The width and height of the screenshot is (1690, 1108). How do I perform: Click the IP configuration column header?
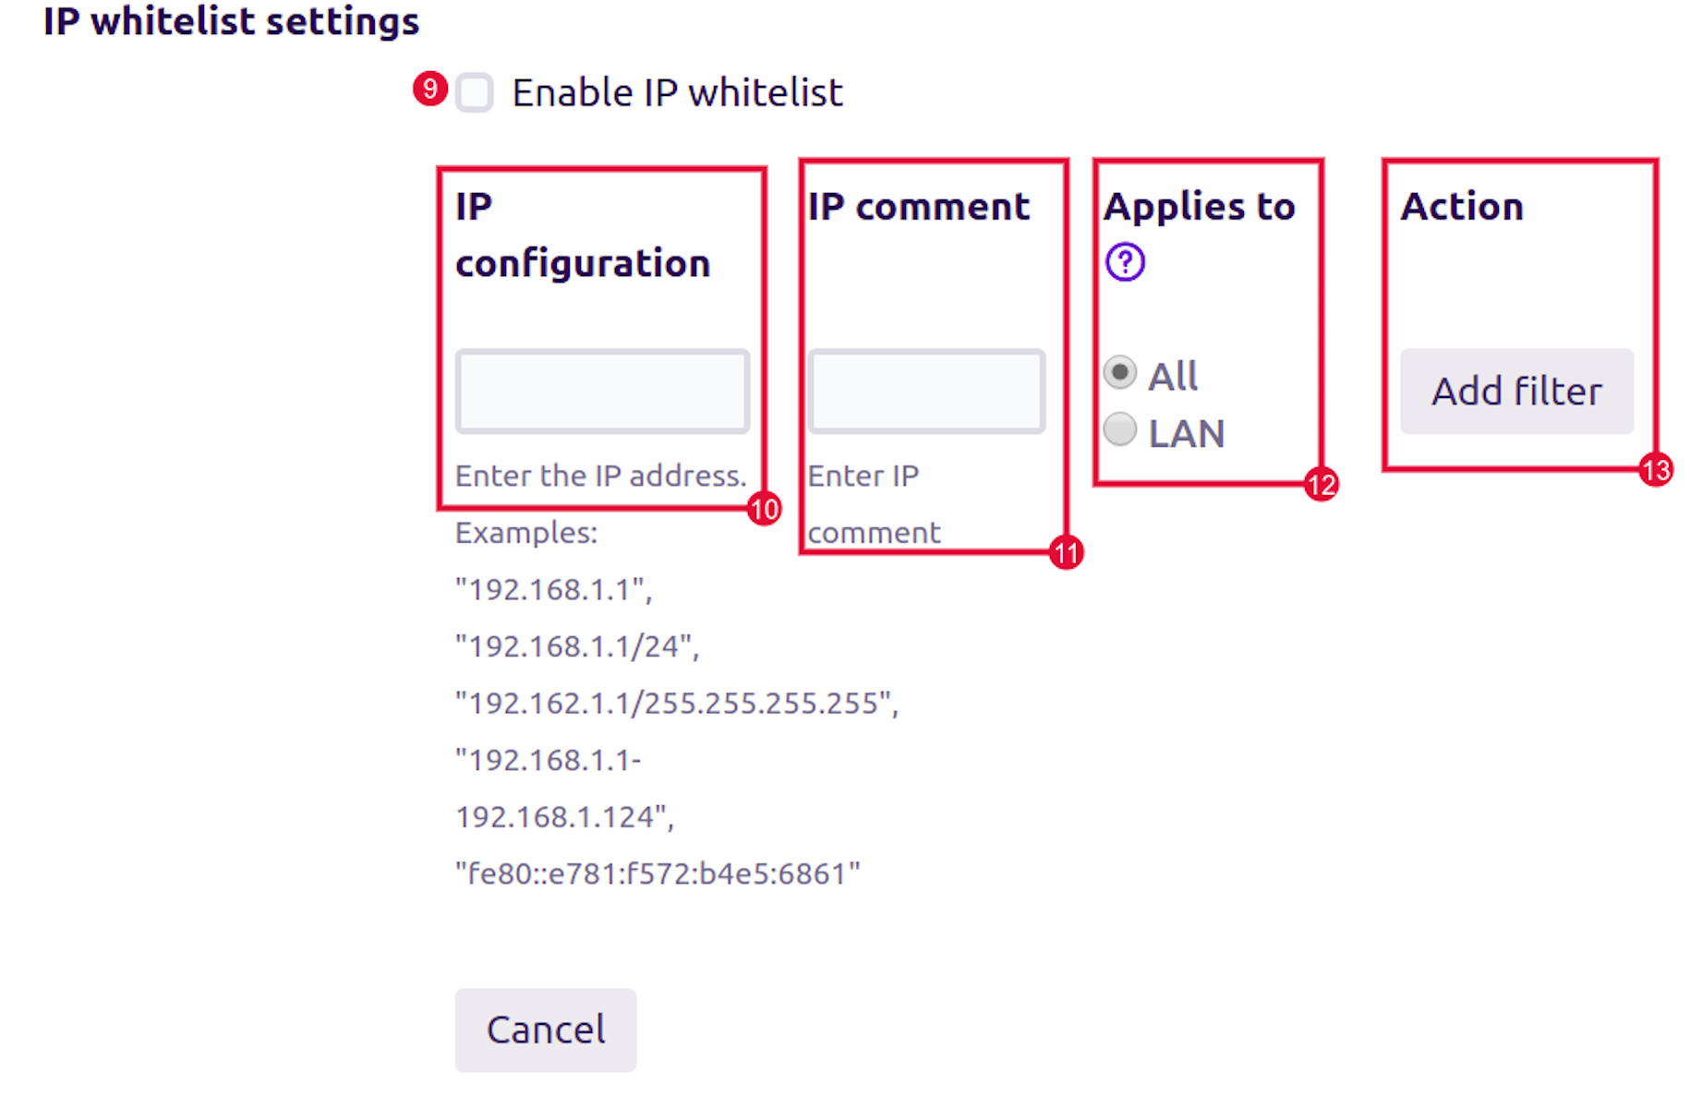point(583,235)
